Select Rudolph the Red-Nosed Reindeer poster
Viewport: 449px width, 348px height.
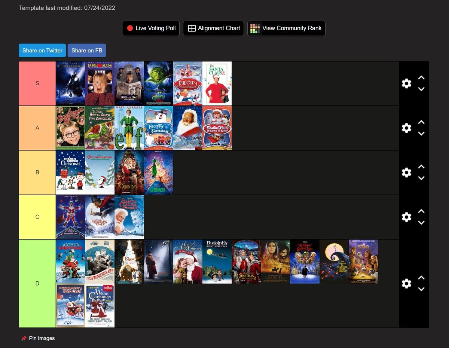(188, 83)
